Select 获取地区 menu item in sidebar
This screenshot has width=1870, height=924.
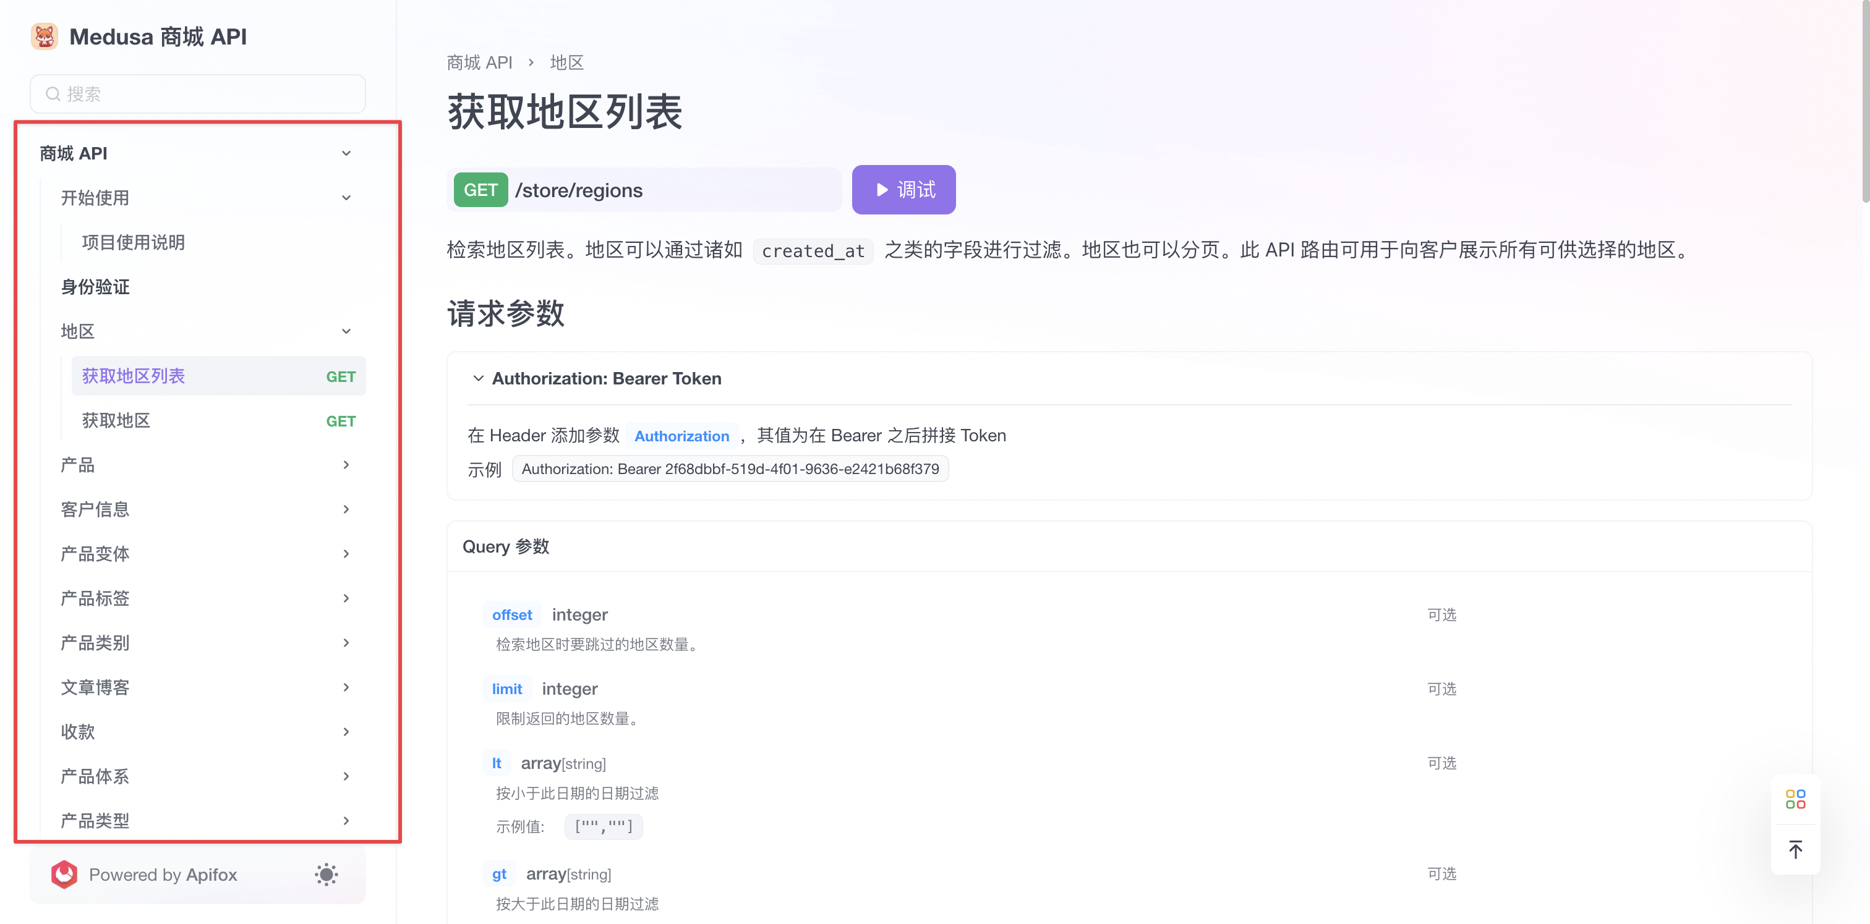pyautogui.click(x=116, y=420)
